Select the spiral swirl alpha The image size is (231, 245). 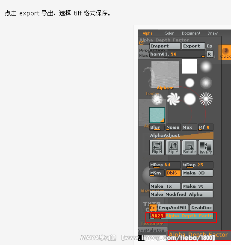tap(174, 99)
